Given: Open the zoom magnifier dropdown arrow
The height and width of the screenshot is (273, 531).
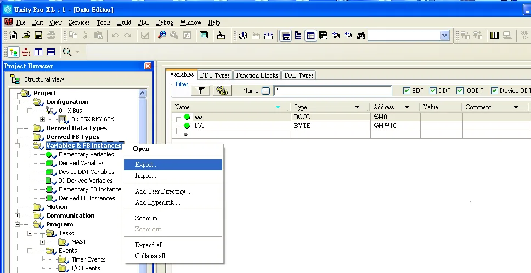Looking at the screenshot, I should tap(77, 51).
